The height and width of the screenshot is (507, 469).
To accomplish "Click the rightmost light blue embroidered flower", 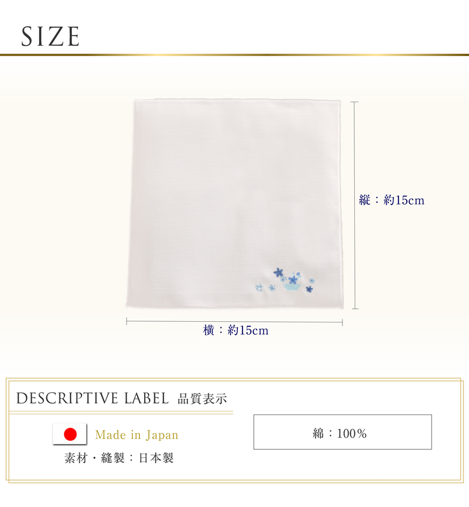I will [x=311, y=279].
